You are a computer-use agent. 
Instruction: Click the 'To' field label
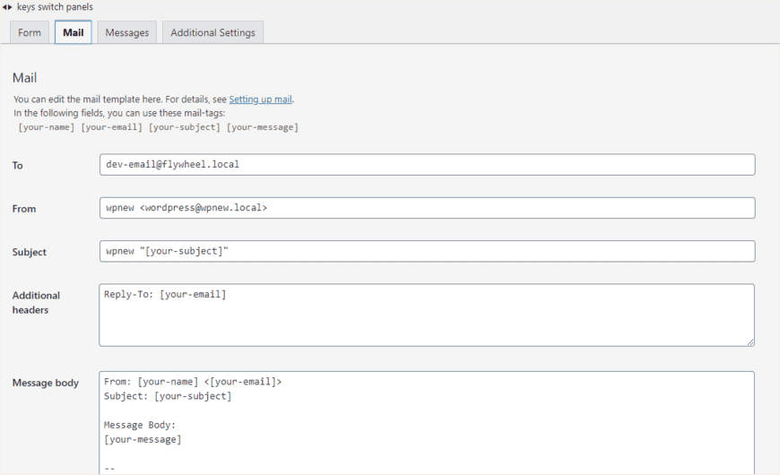coord(17,165)
